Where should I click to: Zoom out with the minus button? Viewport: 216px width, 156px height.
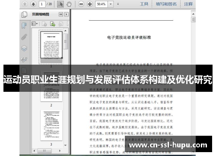[81, 4]
